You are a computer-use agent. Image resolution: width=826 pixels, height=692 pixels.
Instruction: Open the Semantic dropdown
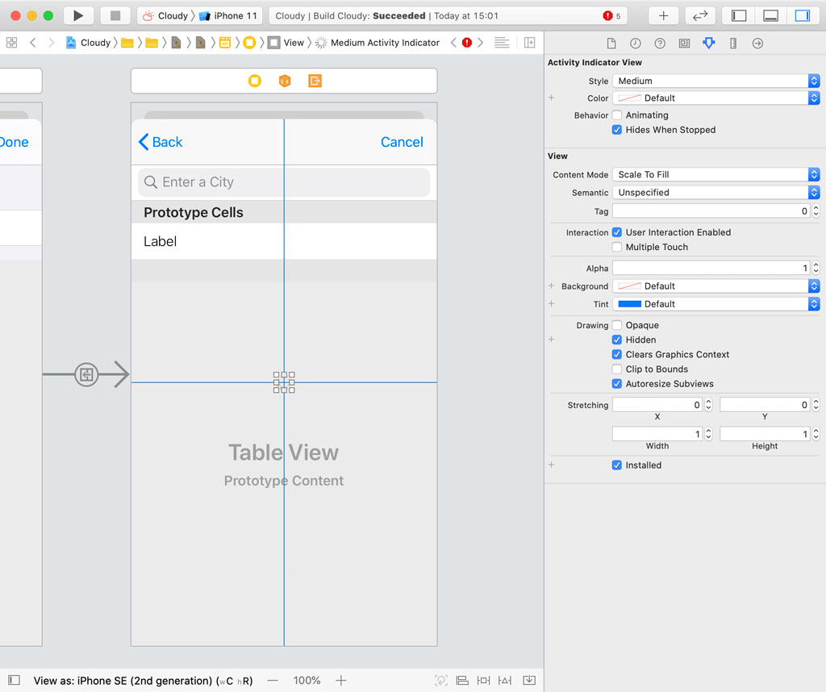coord(715,192)
